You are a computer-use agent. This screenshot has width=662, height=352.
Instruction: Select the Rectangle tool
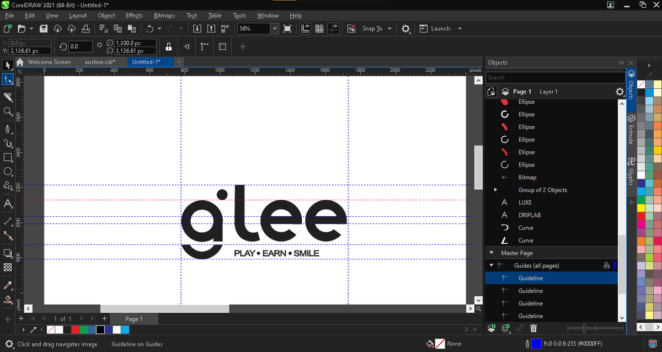tap(8, 157)
